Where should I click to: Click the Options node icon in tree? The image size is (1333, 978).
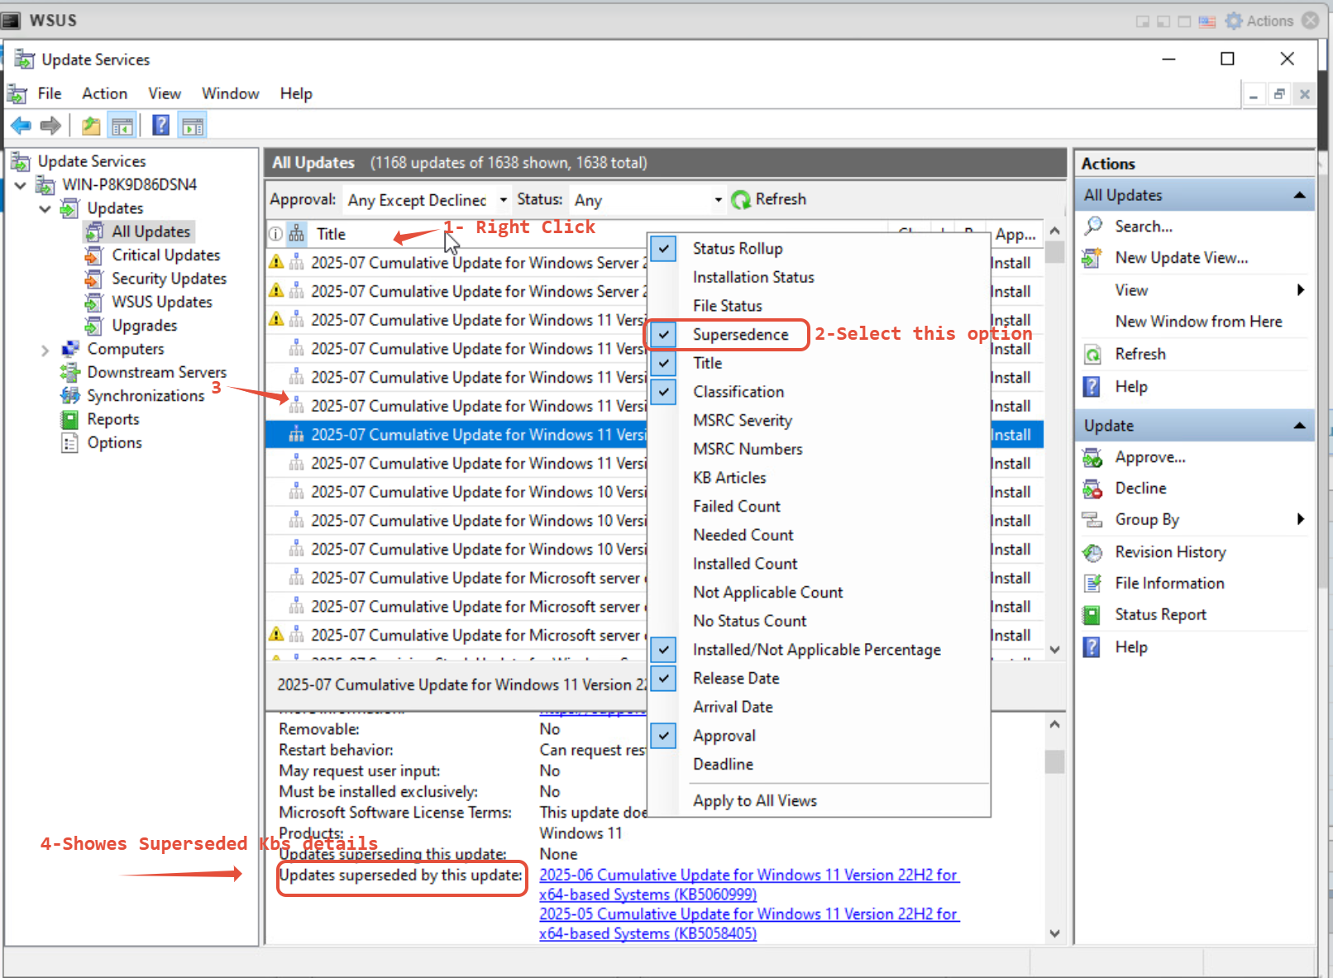pos(70,443)
